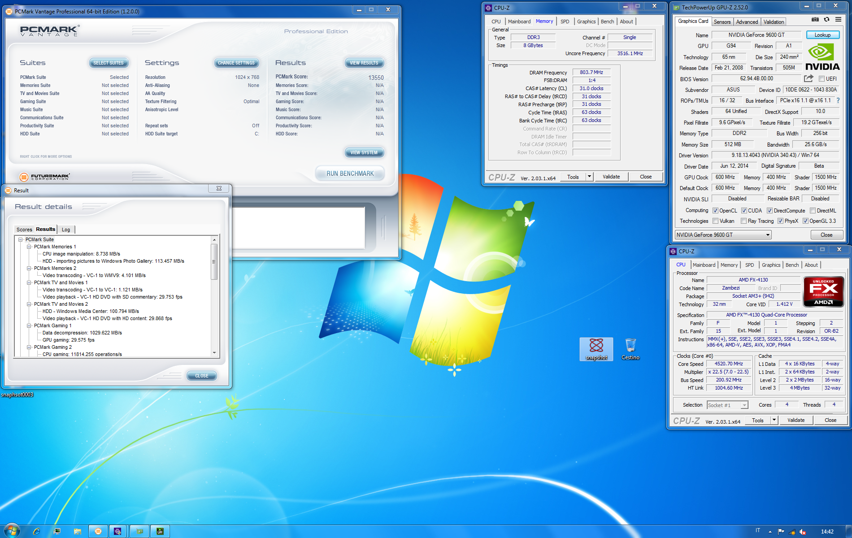Click the SELECT SUITES button
This screenshot has height=538, width=852.
click(109, 63)
